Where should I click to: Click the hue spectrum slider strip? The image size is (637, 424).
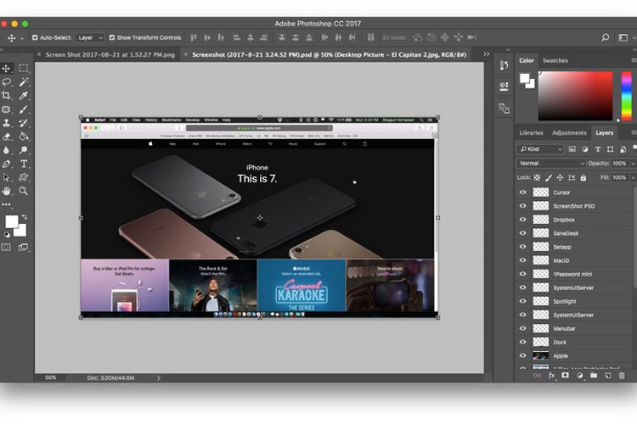[x=627, y=96]
